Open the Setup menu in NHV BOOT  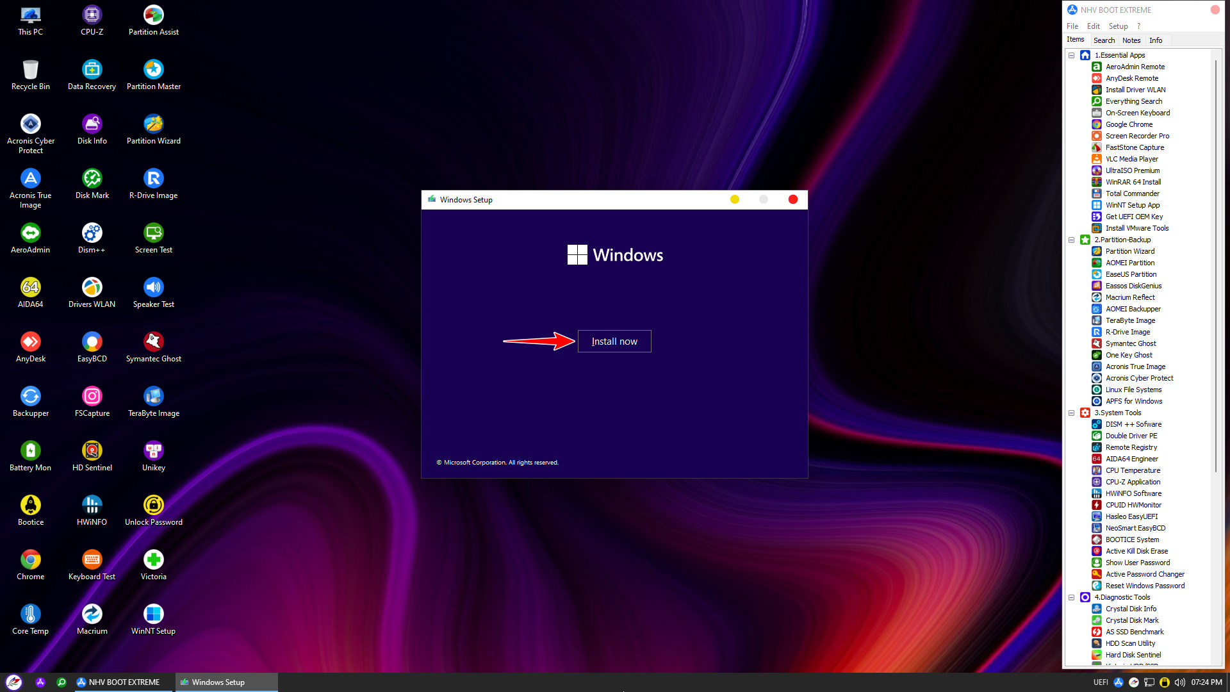(1118, 26)
